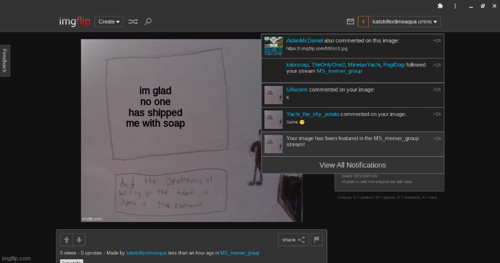The width and height of the screenshot is (500, 263).
Task: Click View All Notifications
Action: 352,165
